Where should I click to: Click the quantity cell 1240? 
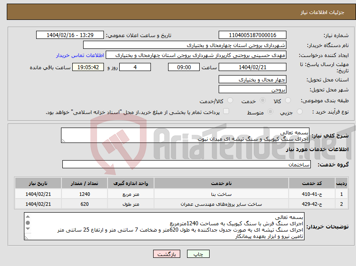click(84, 194)
